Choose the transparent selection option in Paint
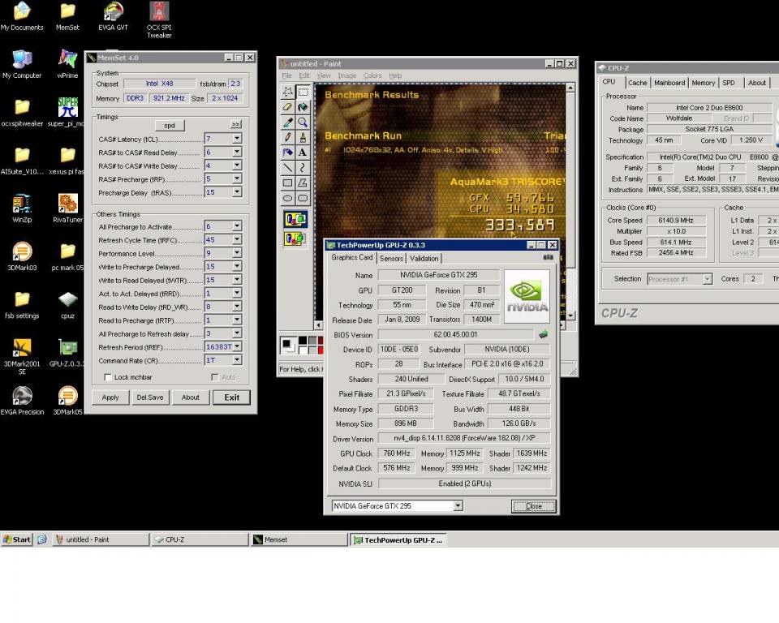Screen dimensions: 779x623 click(295, 238)
